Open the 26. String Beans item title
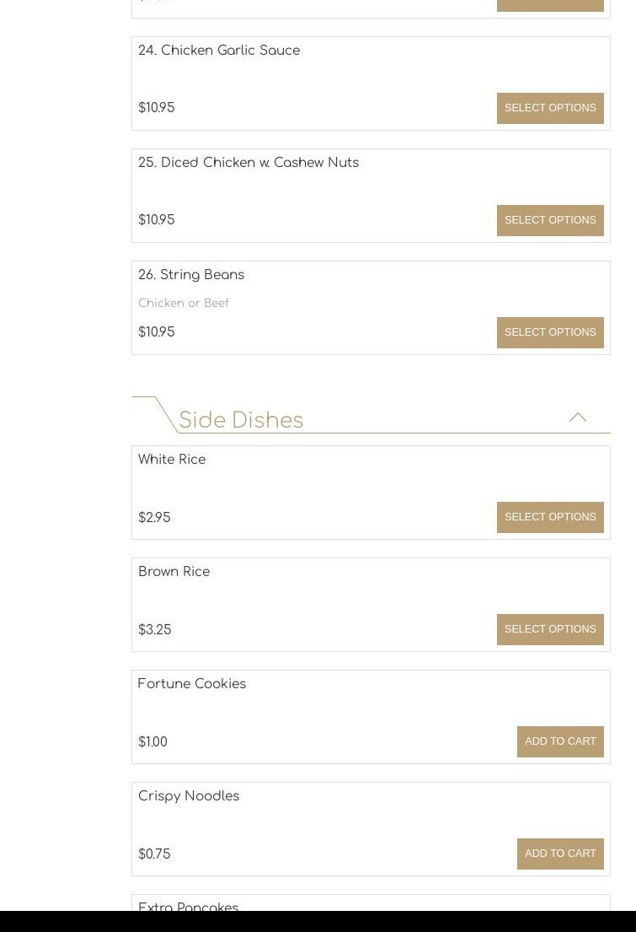Viewport: 636px width, 932px height. pyautogui.click(x=191, y=275)
